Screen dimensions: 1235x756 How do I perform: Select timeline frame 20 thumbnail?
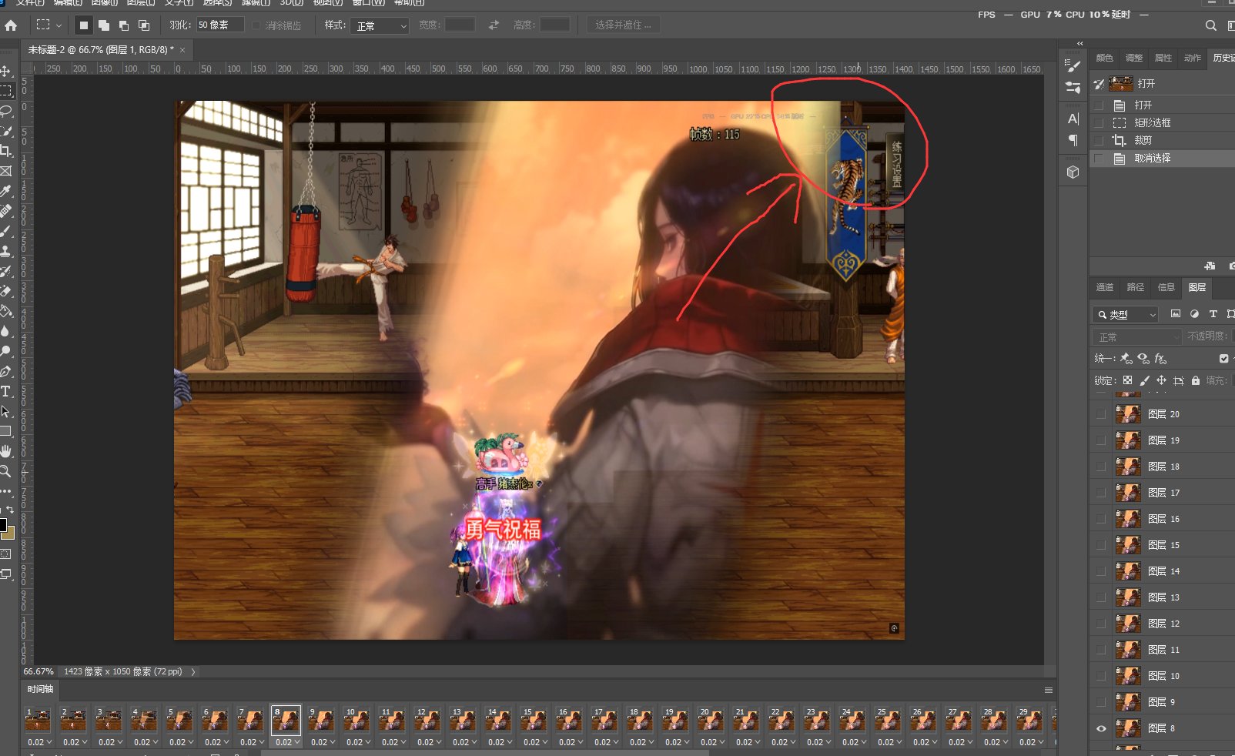(710, 721)
